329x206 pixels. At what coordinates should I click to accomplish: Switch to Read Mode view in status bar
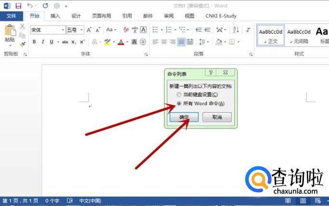(288, 201)
